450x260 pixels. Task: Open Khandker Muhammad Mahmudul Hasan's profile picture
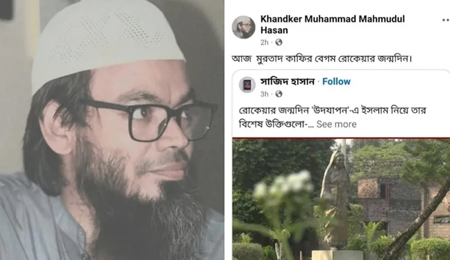coord(243,27)
